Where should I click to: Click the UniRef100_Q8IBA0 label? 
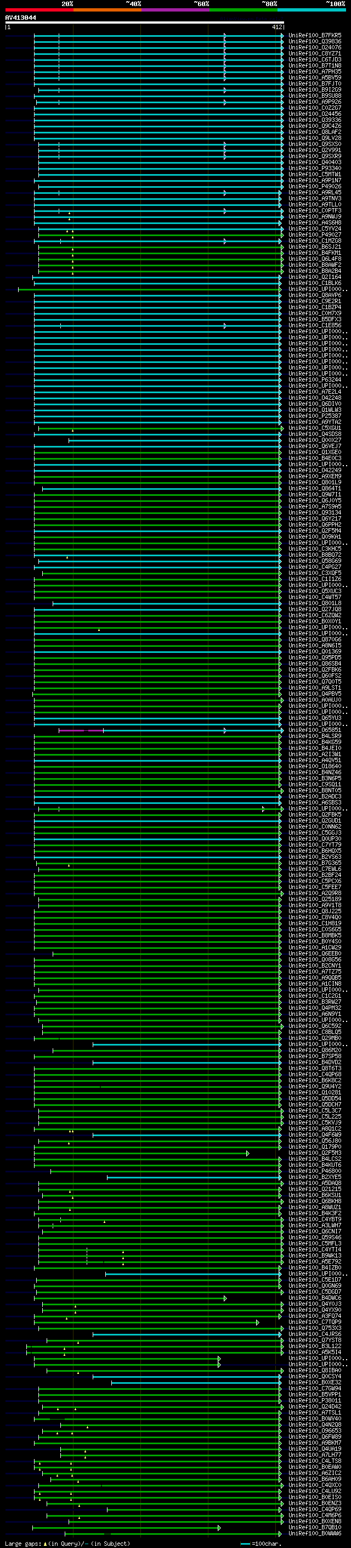pyautogui.click(x=315, y=1371)
